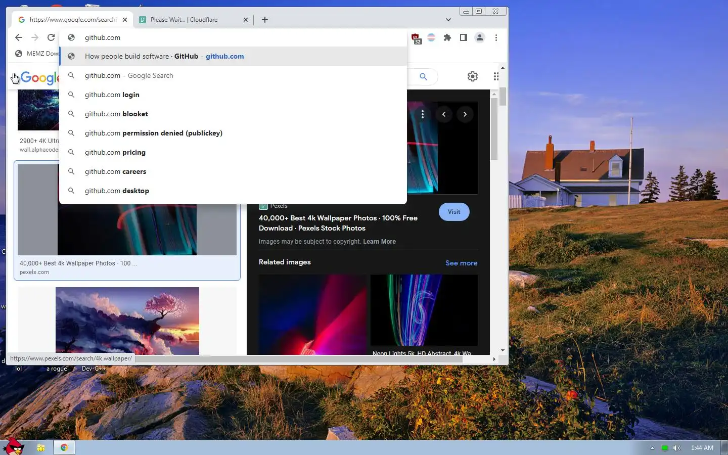
Task: Toggle the browser side panel icon
Action: pyautogui.click(x=463, y=37)
